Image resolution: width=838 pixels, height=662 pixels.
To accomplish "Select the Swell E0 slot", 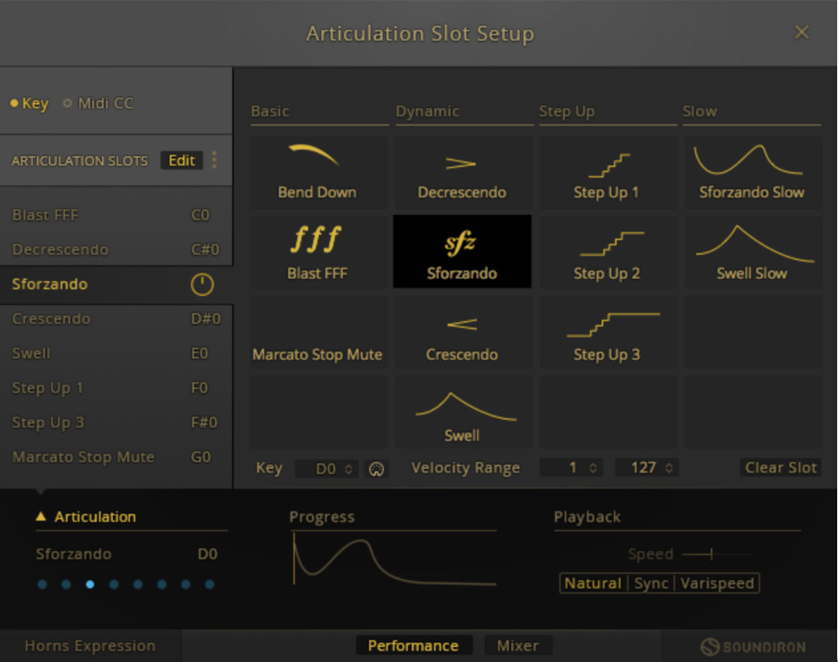I will pyautogui.click(x=116, y=354).
